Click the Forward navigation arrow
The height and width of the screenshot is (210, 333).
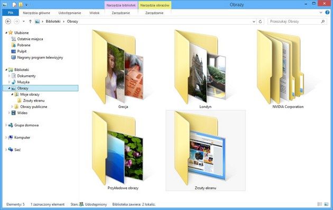pos(16,22)
